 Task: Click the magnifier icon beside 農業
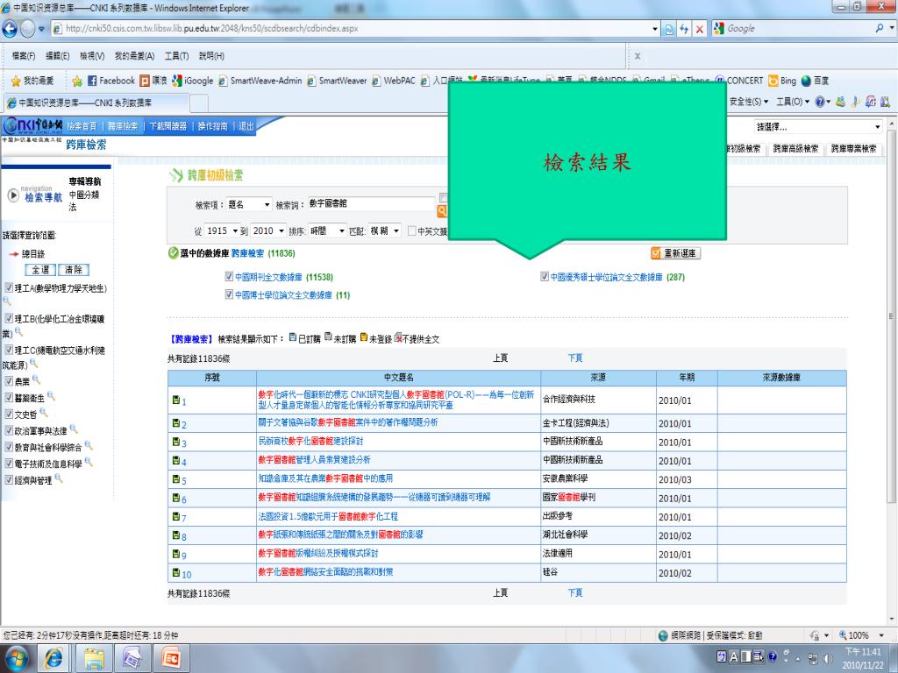(36, 379)
